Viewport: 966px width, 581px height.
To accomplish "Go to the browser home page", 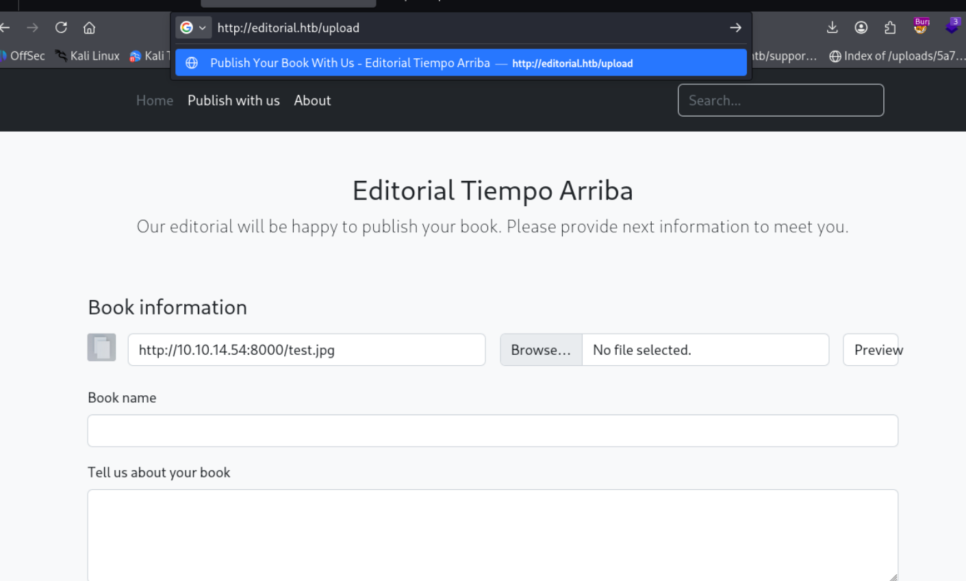I will pyautogui.click(x=89, y=27).
